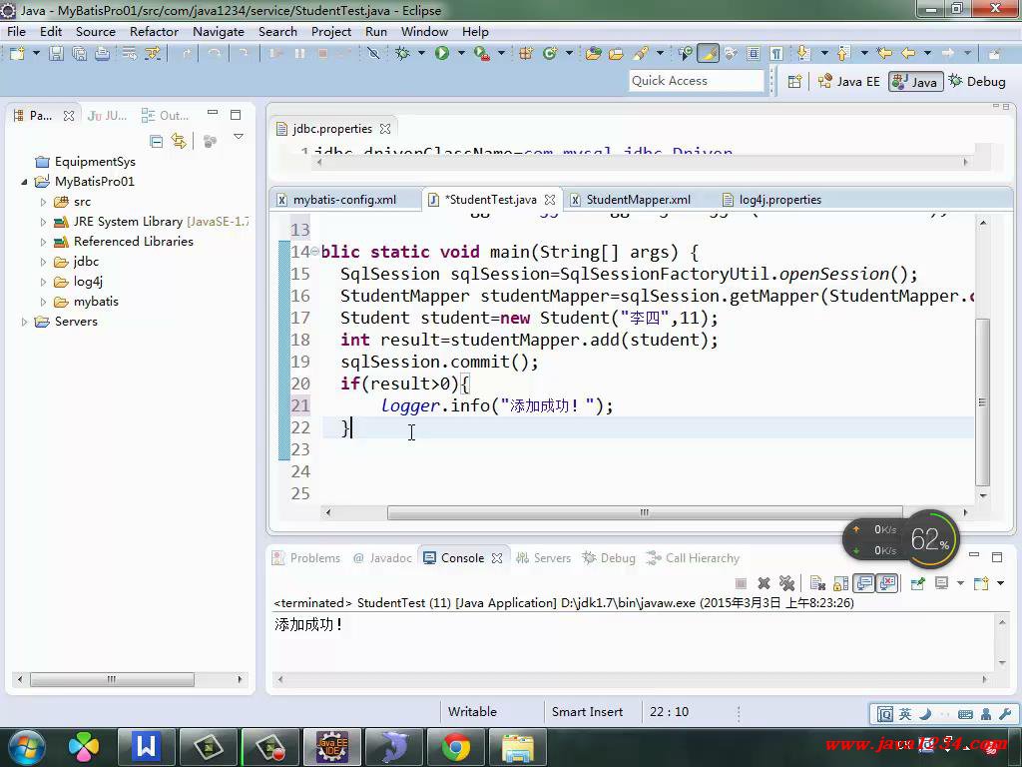
Task: Expand the JRE System Library node
Action: point(43,222)
